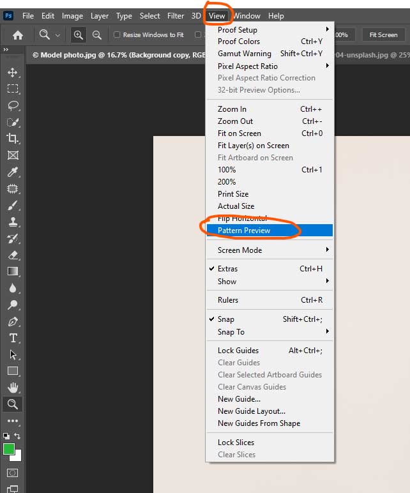Select the Quick Selection tool
The height and width of the screenshot is (493, 410).
click(x=13, y=122)
